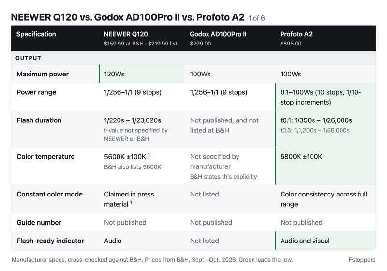Image resolution: width=387 pixels, height=271 pixels.
Task: Click the Godox '1/256–1/1 (9 stops)' cell
Action: click(x=219, y=92)
